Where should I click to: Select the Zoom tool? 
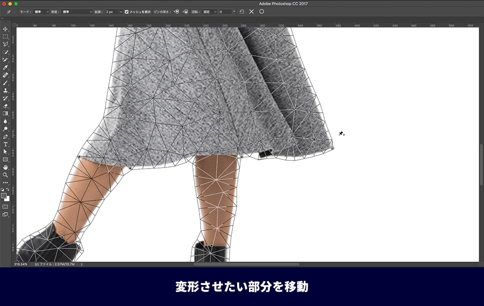tap(5, 175)
